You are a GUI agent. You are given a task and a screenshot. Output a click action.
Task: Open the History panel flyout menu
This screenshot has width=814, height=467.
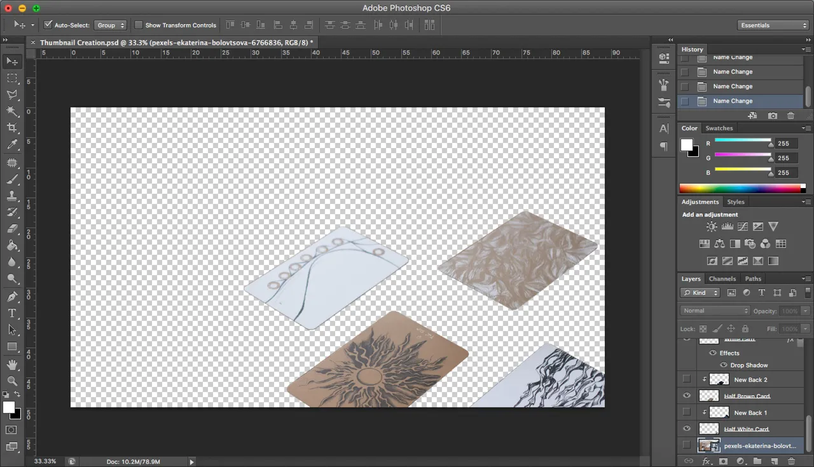[x=806, y=50]
